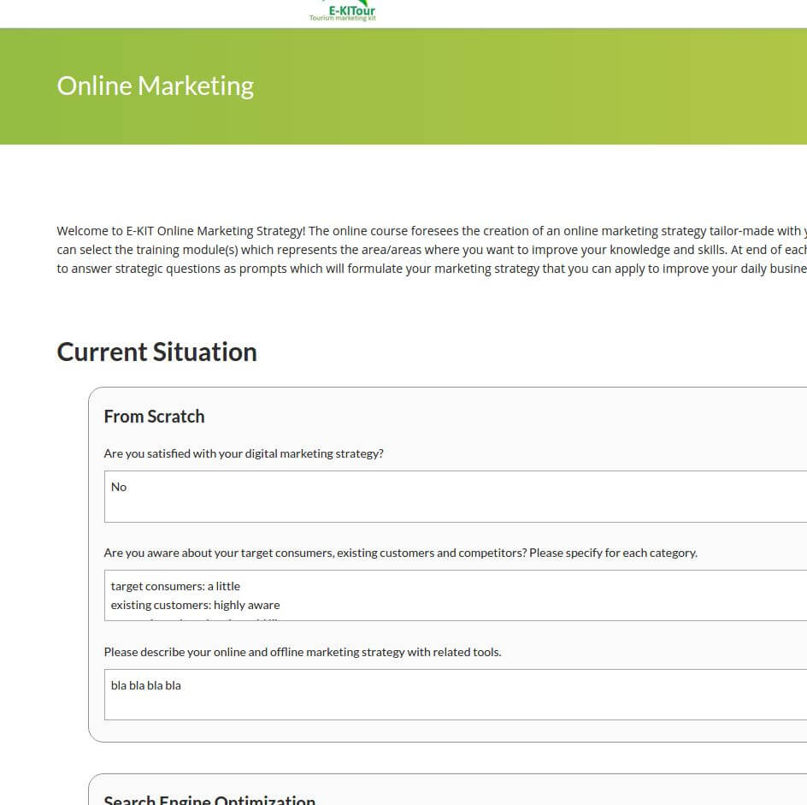Click 'Welcome to E-KIT Online Marketing Strategy!' sentence
This screenshot has width=807, height=805.
click(x=181, y=231)
